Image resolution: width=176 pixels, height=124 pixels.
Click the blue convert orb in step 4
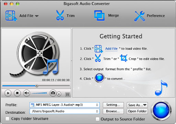[x=99, y=77]
